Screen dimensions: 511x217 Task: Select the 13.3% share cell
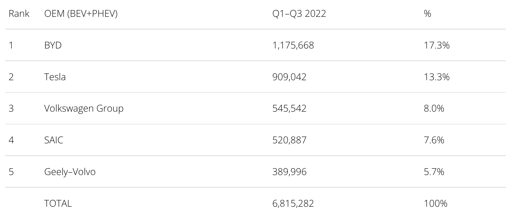point(437,77)
